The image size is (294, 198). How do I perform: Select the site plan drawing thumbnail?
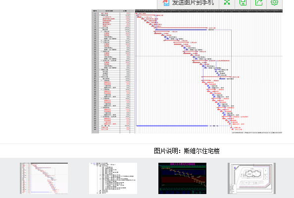pos(251,178)
